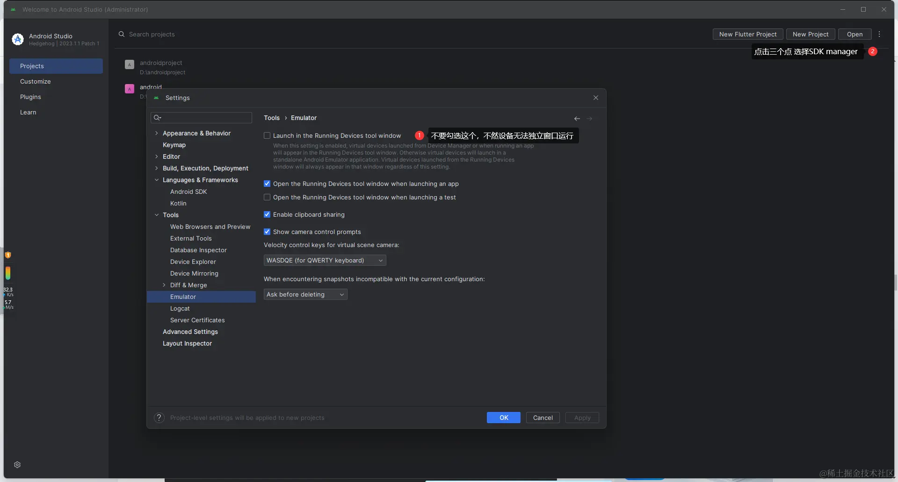Select Projects in the Welcome sidebar
This screenshot has height=482, width=898.
pyautogui.click(x=56, y=66)
